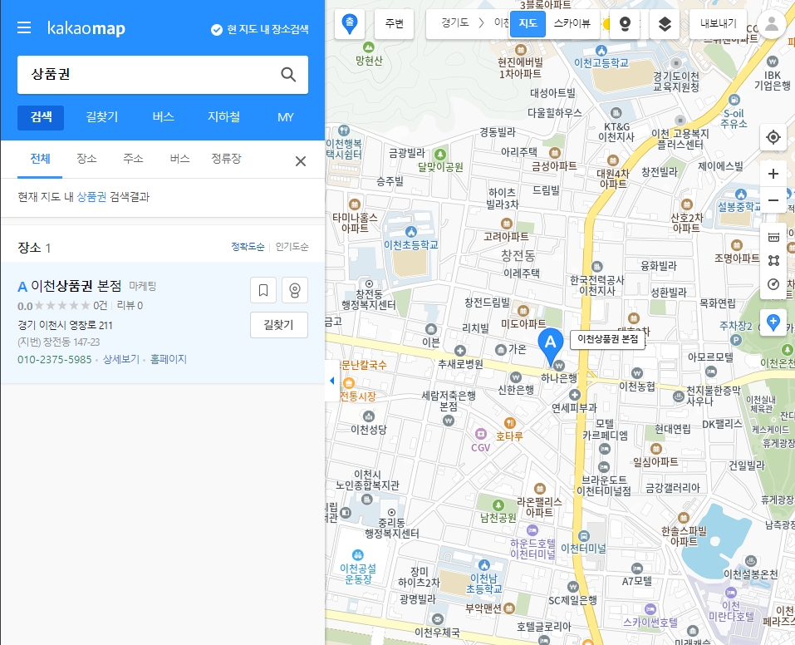This screenshot has width=795, height=645.
Task: Open 홈페이지 link of the result
Action: (169, 359)
